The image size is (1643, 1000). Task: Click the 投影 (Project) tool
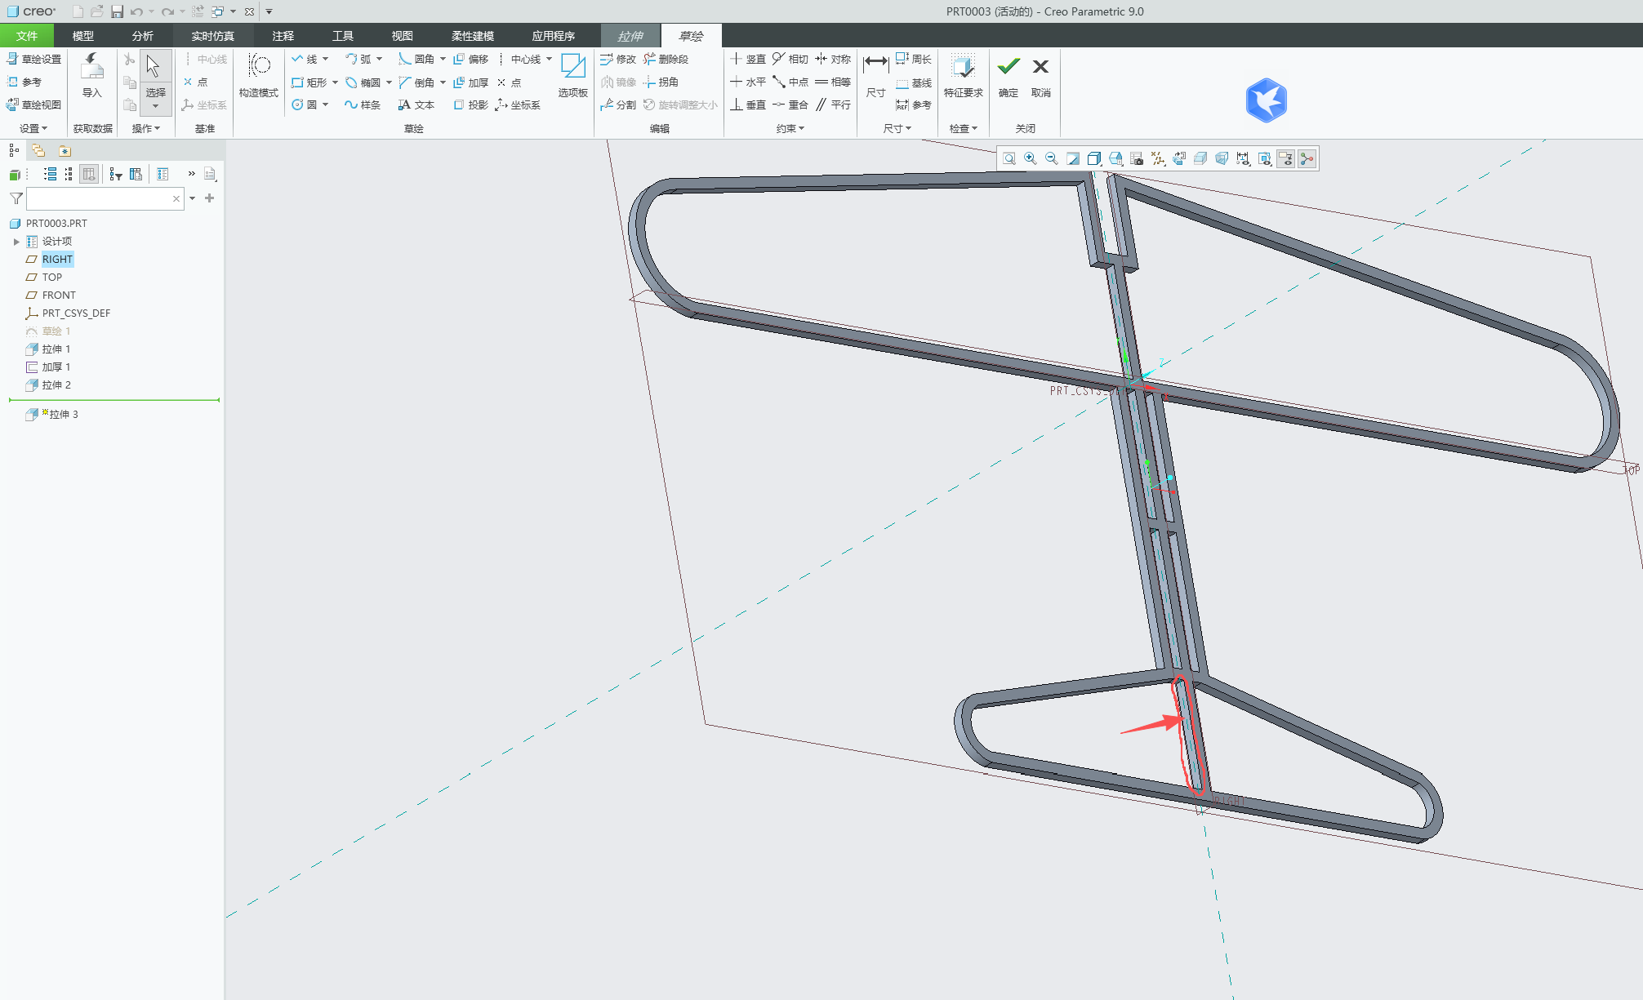click(471, 104)
